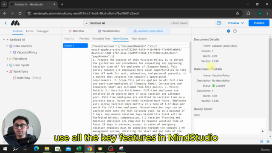Image resolution: width=272 pixels, height=153 pixels.
Task: Click the grey help icon beside settings gear
Action: 235,31
